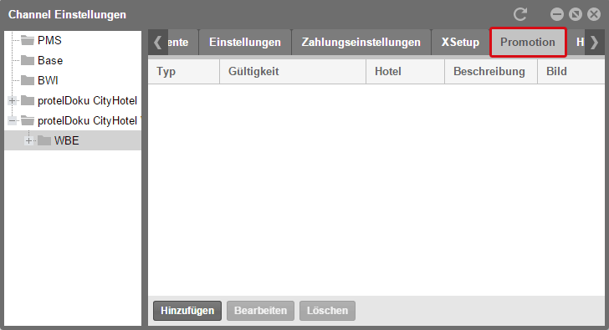The image size is (609, 330).
Task: Select the collapsed protelDoku CityHotel node
Action: tap(87, 100)
